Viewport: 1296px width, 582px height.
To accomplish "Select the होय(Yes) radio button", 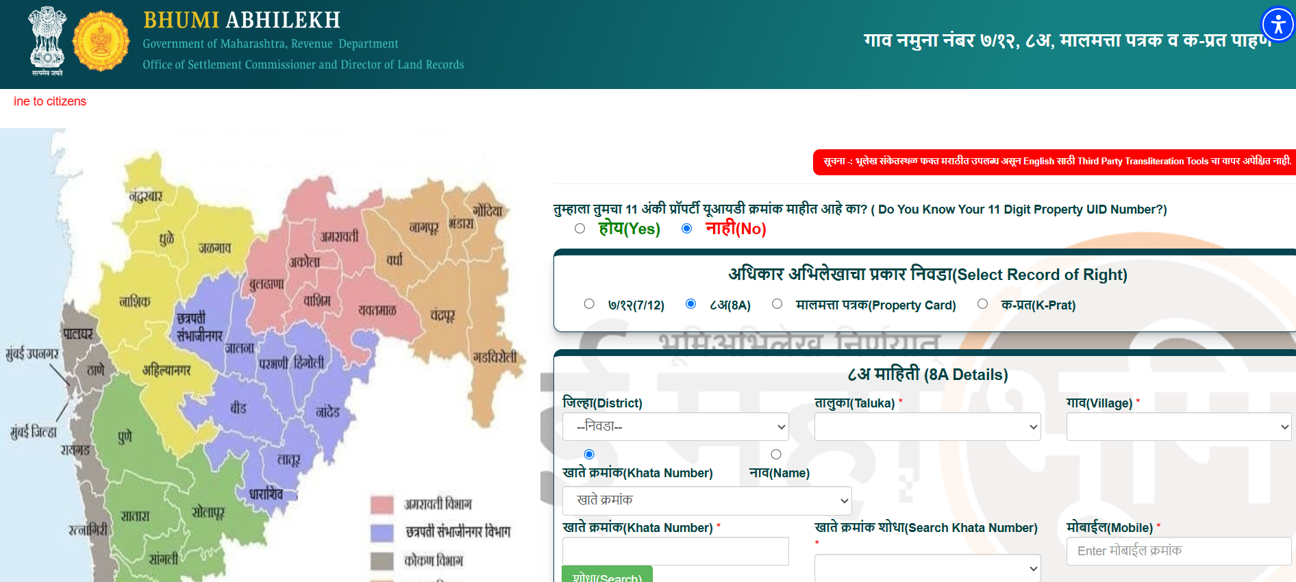I will pos(580,229).
